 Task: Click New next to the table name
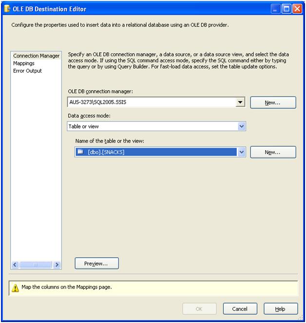point(273,152)
